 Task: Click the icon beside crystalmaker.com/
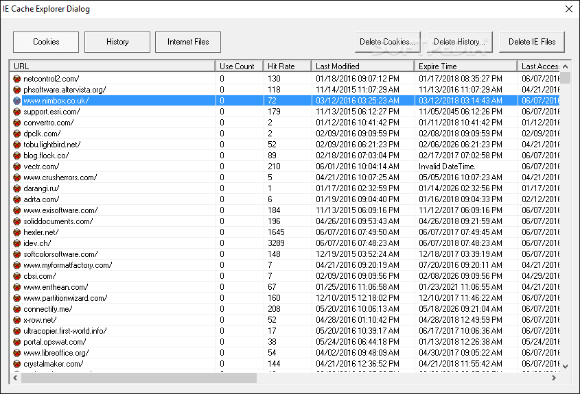16,364
